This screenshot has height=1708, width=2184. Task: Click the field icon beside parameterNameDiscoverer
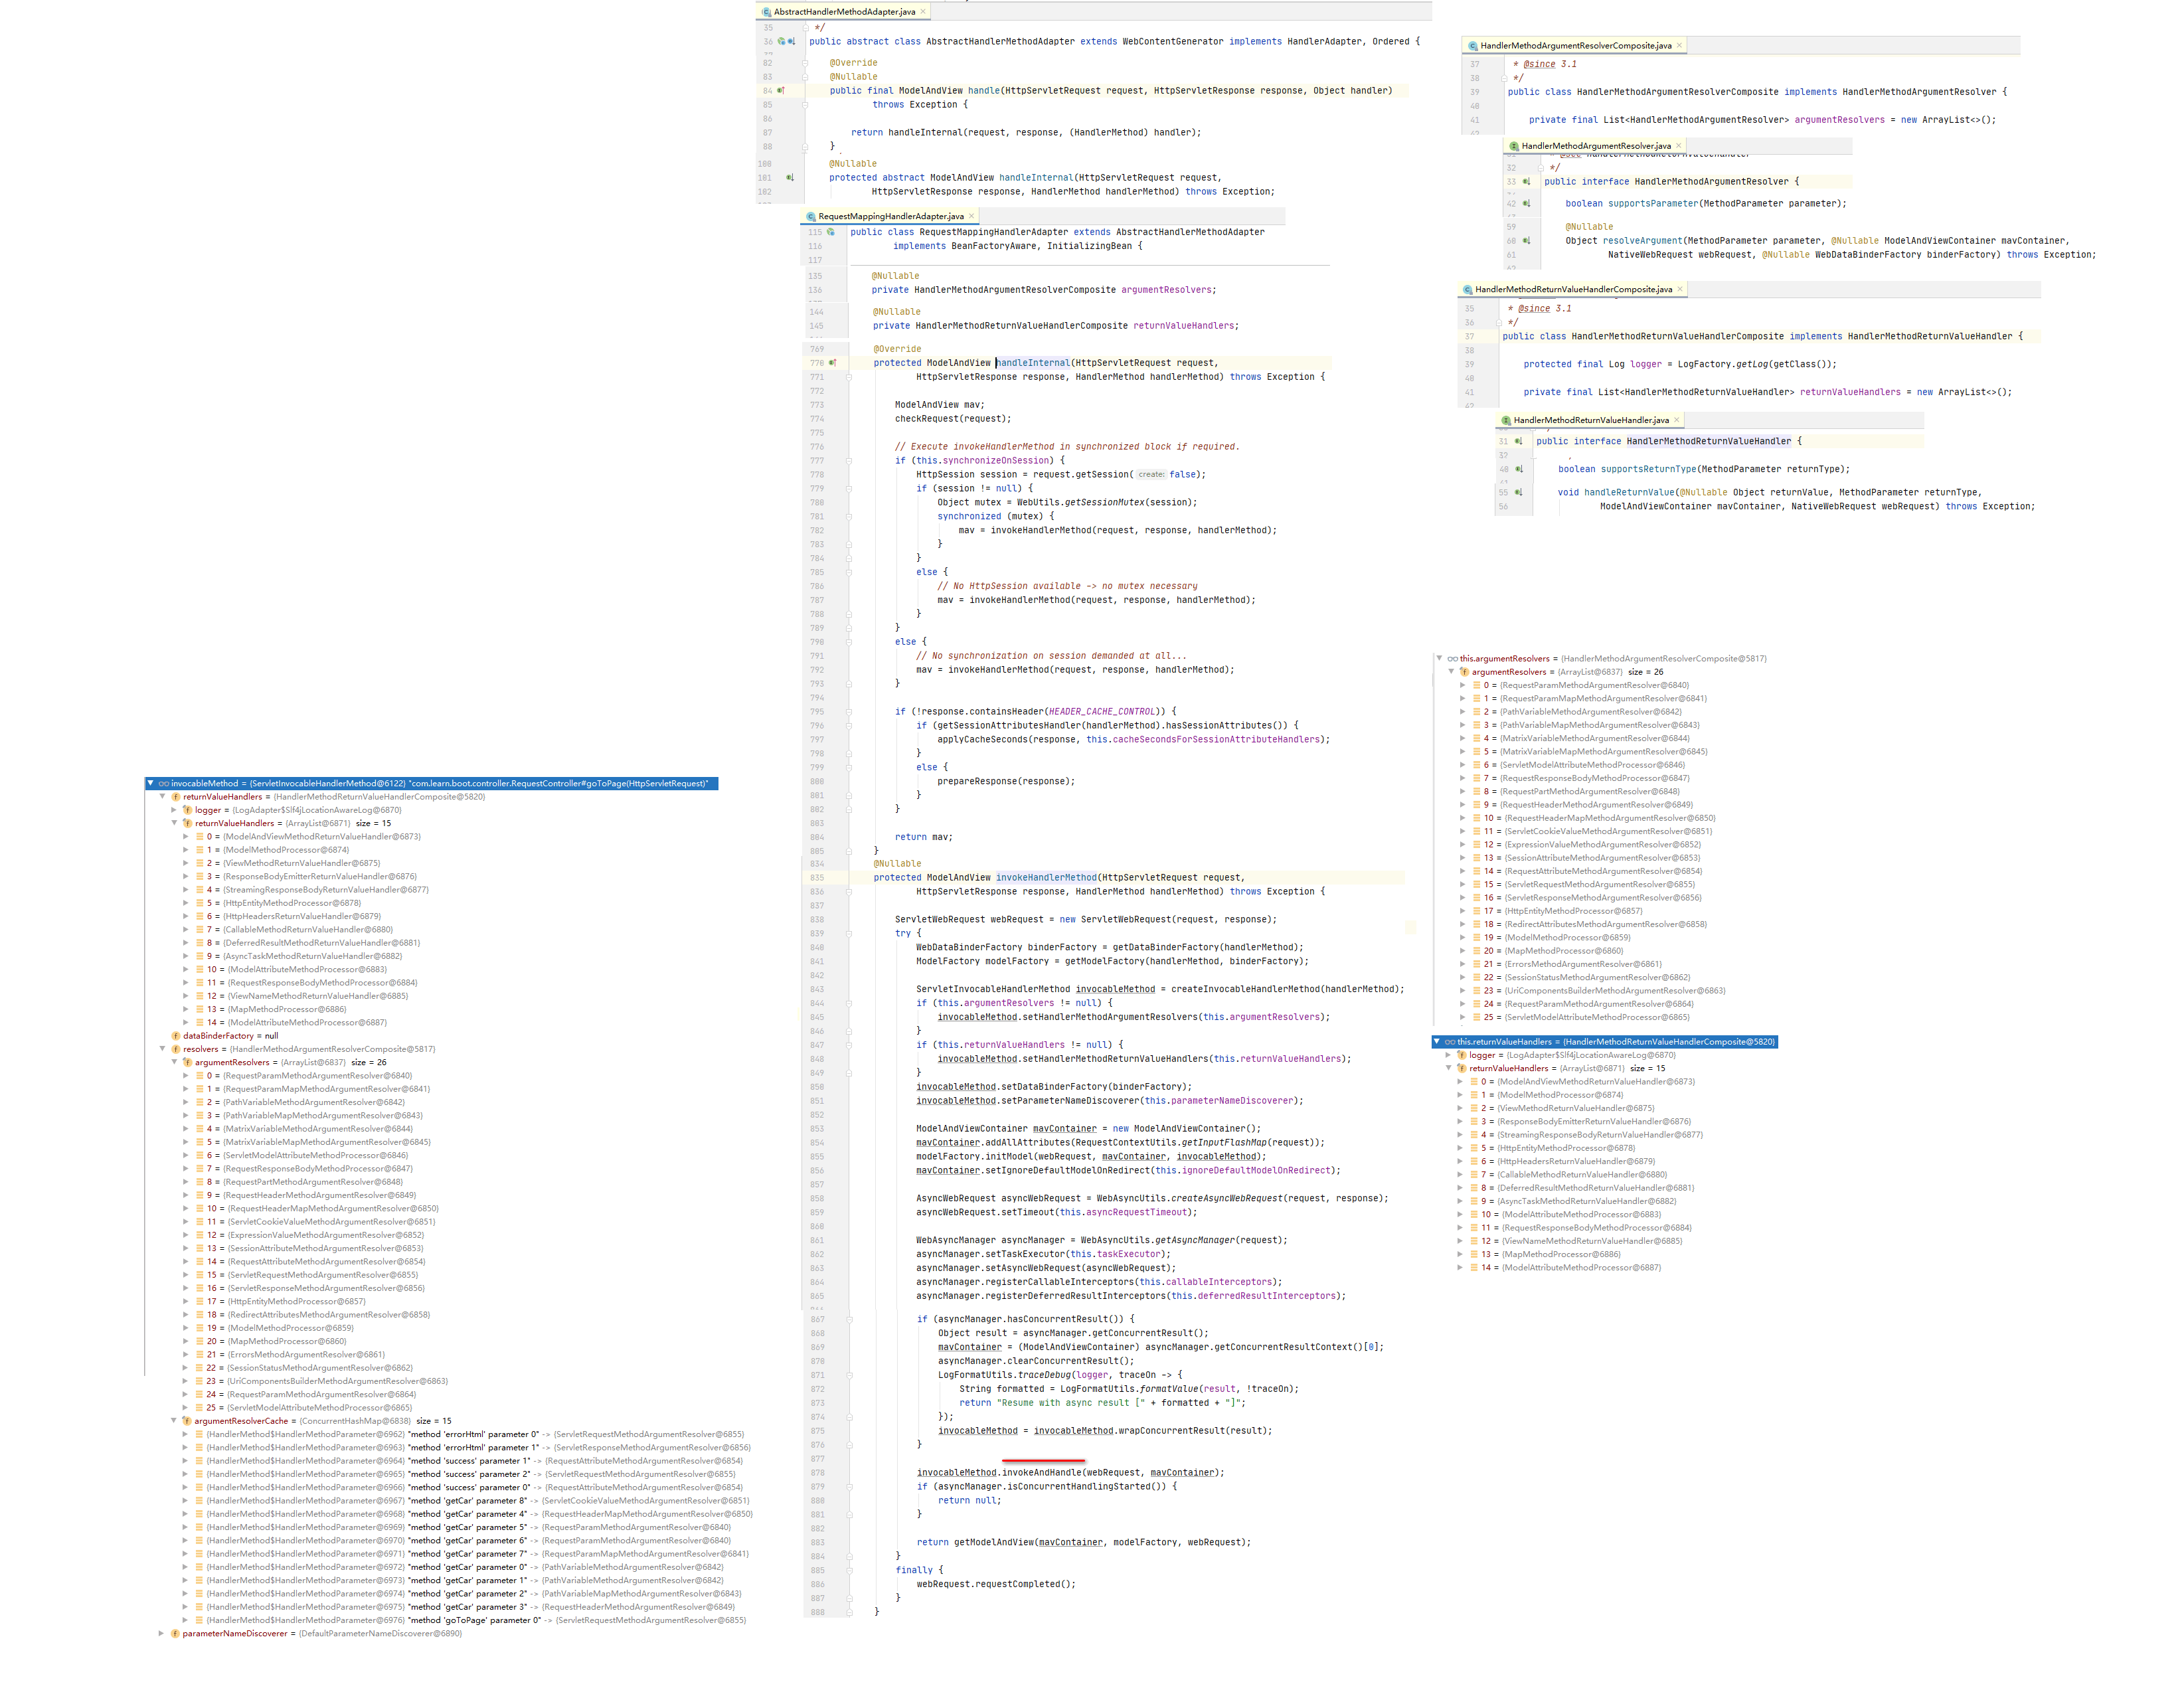coord(175,1634)
